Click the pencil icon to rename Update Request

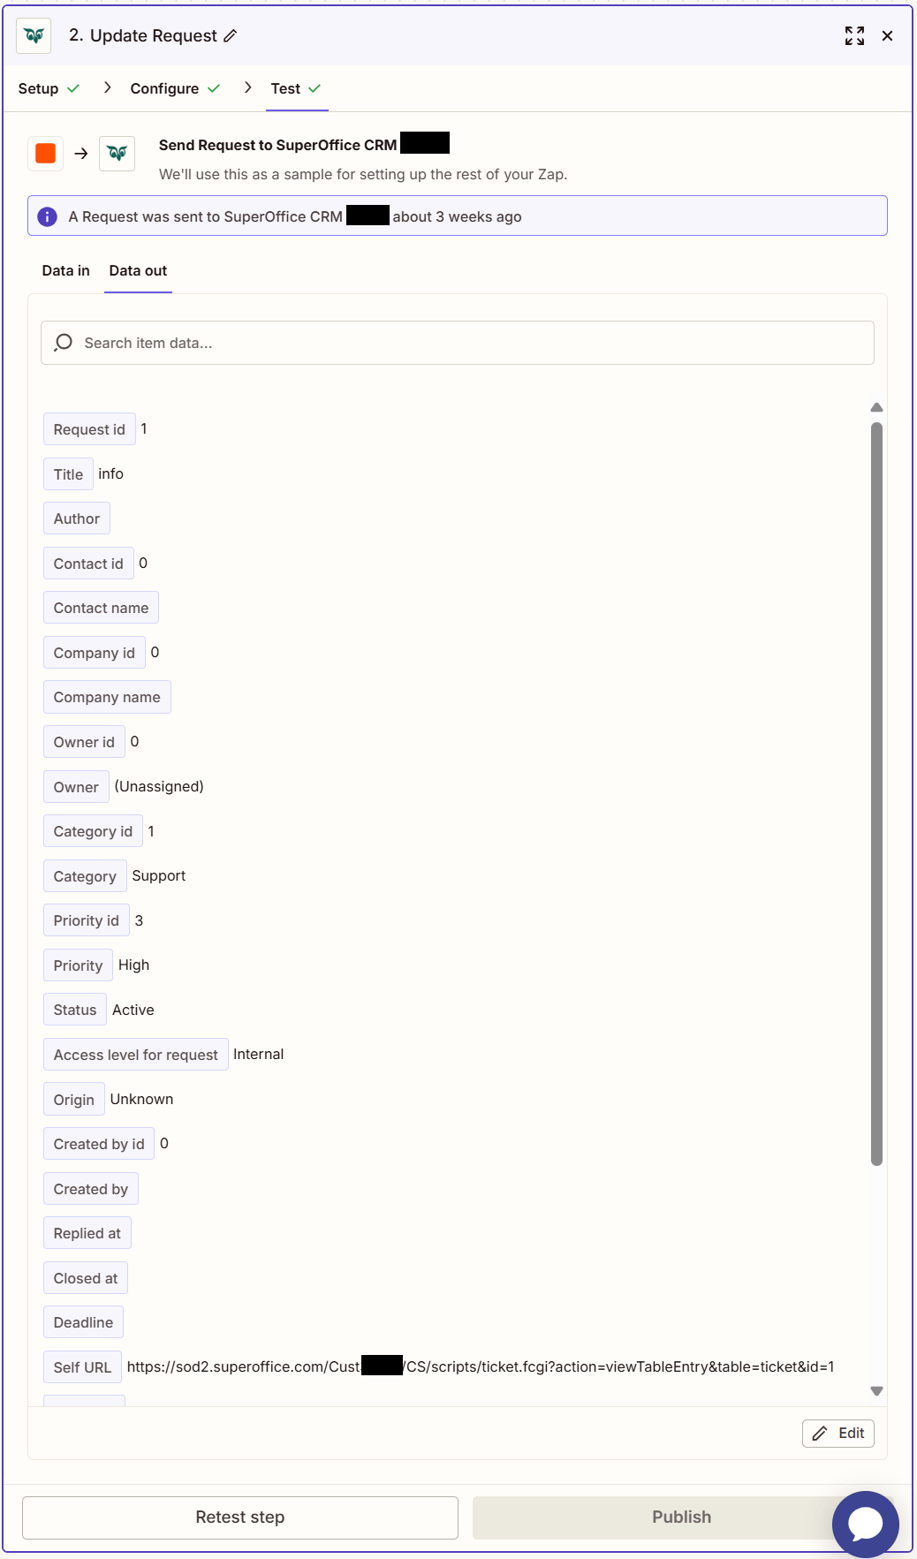231,36
